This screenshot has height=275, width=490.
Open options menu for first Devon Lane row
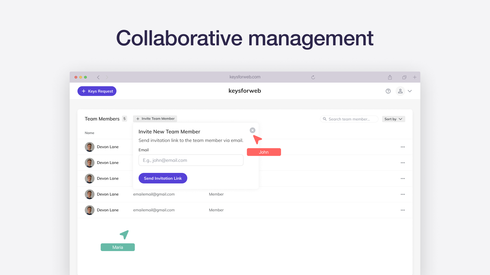point(403,147)
